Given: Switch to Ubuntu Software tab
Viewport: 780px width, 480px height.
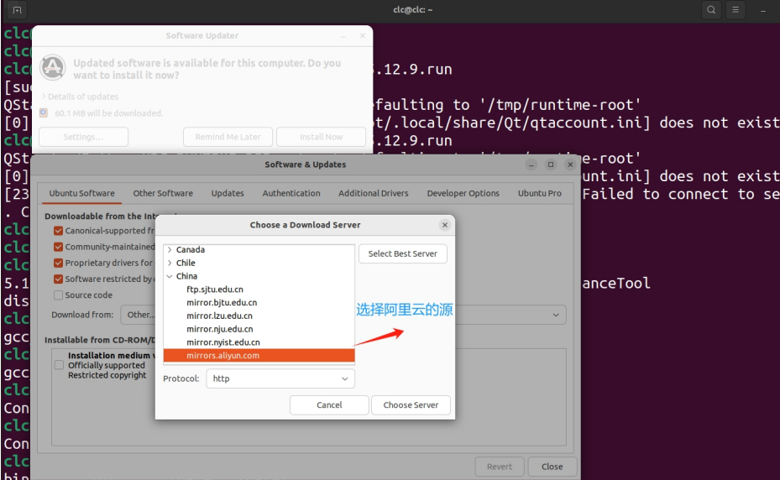Looking at the screenshot, I should [81, 194].
